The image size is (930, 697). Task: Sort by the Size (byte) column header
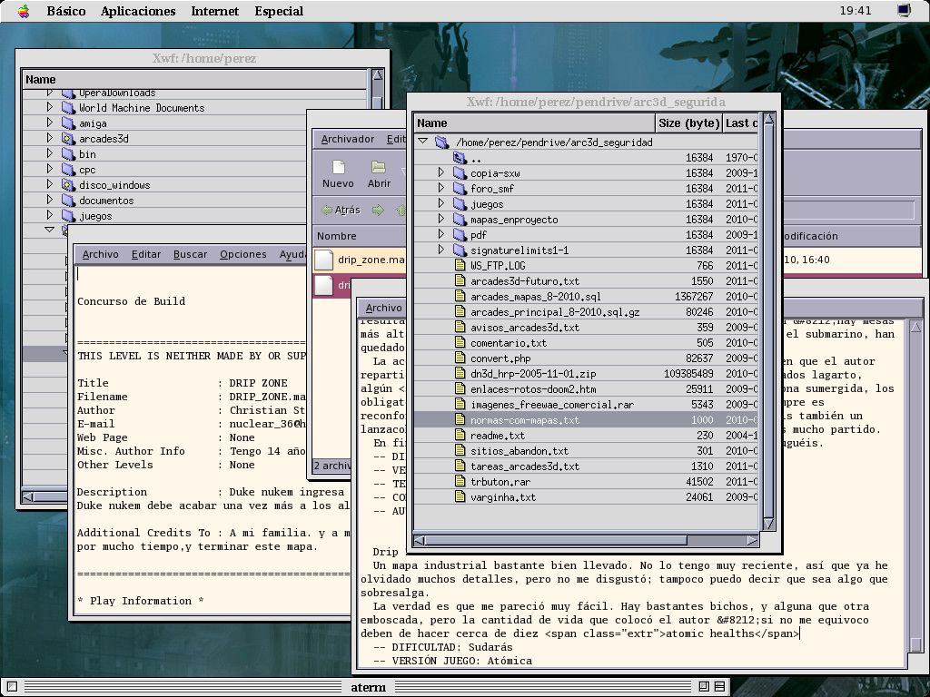688,123
